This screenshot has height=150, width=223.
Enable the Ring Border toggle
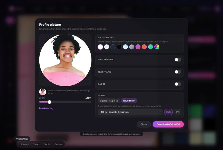click(178, 60)
